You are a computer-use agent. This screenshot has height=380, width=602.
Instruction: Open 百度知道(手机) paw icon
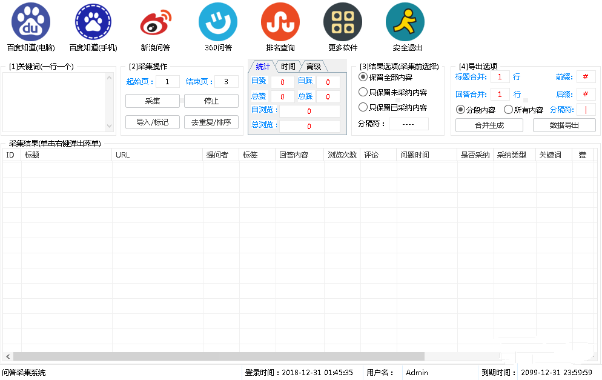93,22
